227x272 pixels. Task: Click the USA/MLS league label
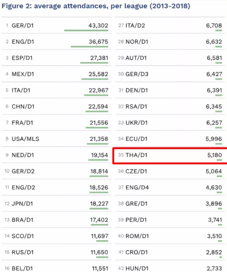[x=25, y=139]
